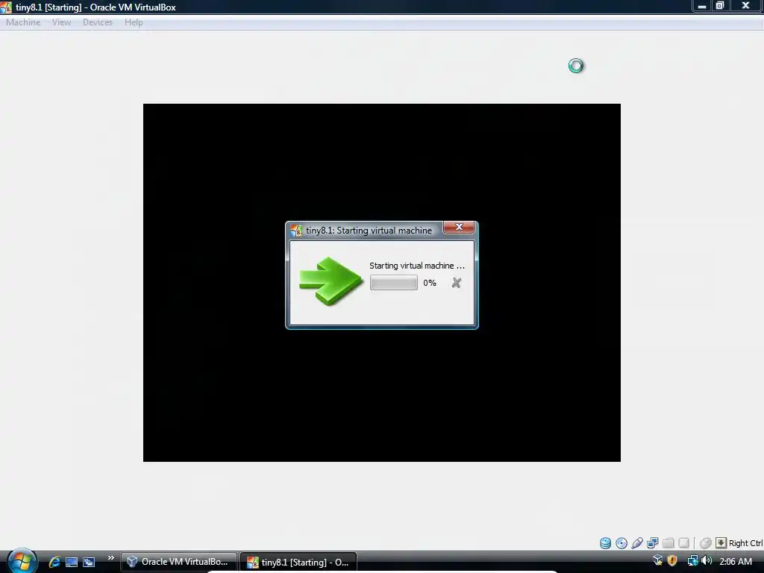Open the Windows Start orb
The image size is (764, 573).
tap(22, 561)
